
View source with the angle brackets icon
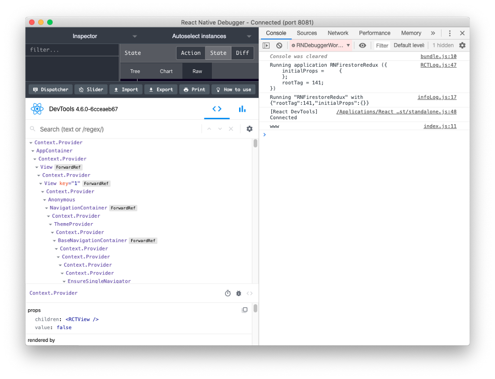tap(249, 293)
